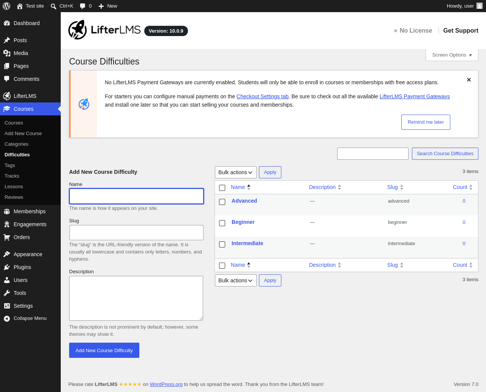Viewport: 486px width, 392px height.
Task: Click the difficulty search input field
Action: (373, 154)
